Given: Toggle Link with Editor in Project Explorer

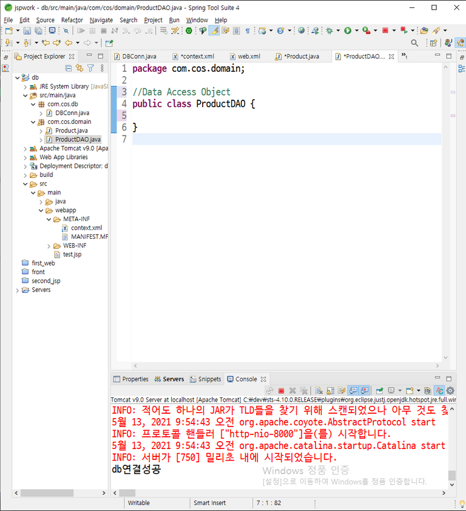Looking at the screenshot, I should coord(79,68).
